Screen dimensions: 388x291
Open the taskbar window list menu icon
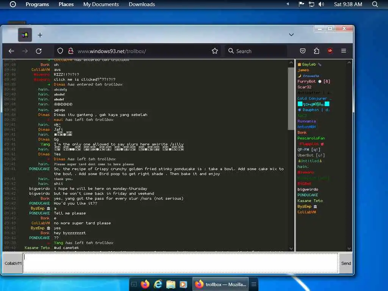tap(253, 284)
